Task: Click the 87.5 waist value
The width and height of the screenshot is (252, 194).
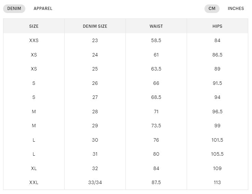Action: tap(156, 182)
